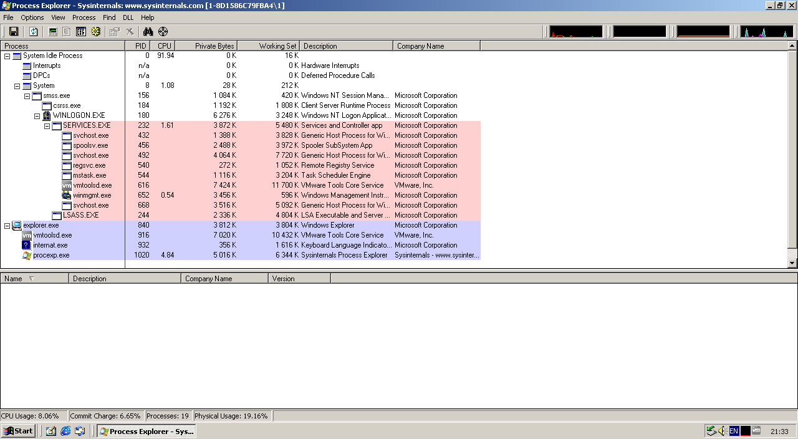Open System Information from the toolbar graph icon
Image resolution: width=798 pixels, height=439 pixels.
[x=53, y=31]
